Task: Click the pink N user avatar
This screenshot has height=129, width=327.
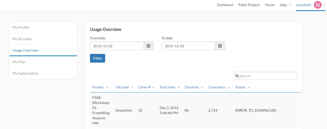Action: tap(318, 5)
